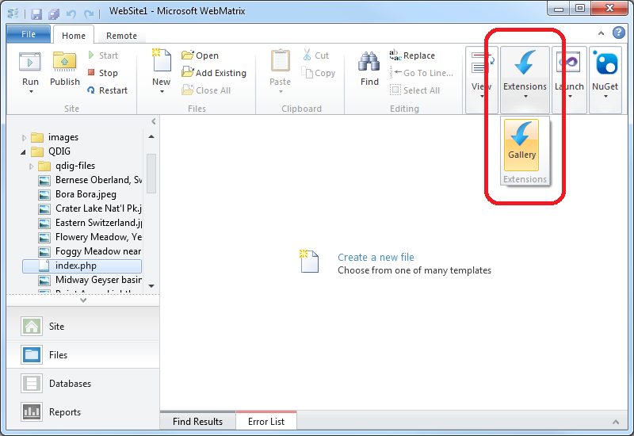
Task: Open the File menu
Action: (29, 35)
